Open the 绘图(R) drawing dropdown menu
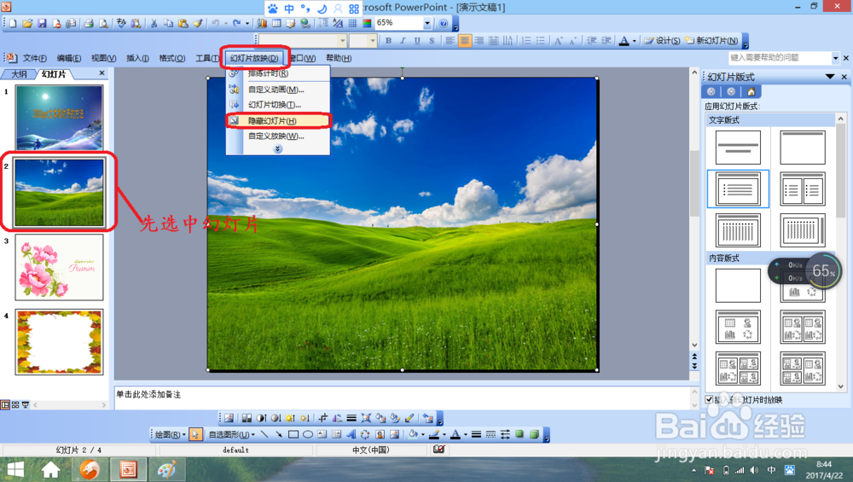The width and height of the screenshot is (853, 482). click(x=171, y=434)
